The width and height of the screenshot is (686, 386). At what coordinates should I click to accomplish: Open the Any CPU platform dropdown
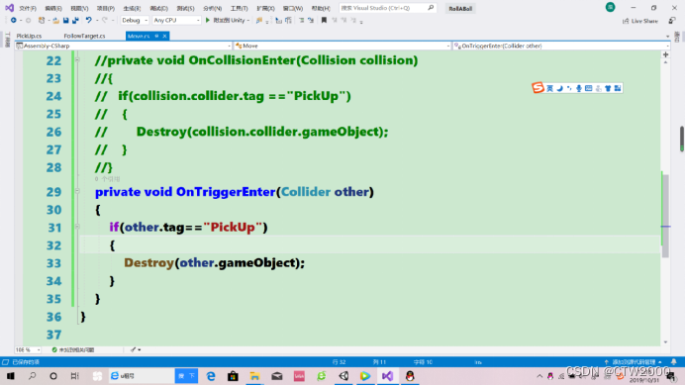(176, 20)
